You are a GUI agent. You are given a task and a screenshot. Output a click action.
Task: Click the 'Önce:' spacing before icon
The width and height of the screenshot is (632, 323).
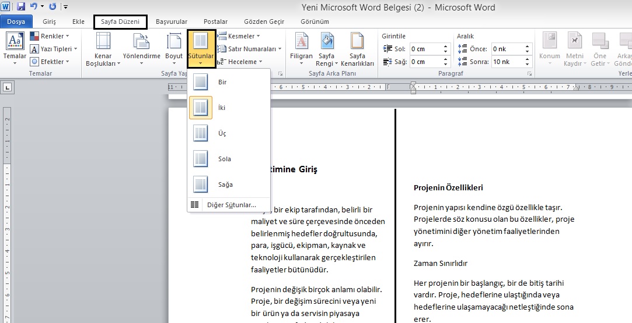click(x=462, y=49)
